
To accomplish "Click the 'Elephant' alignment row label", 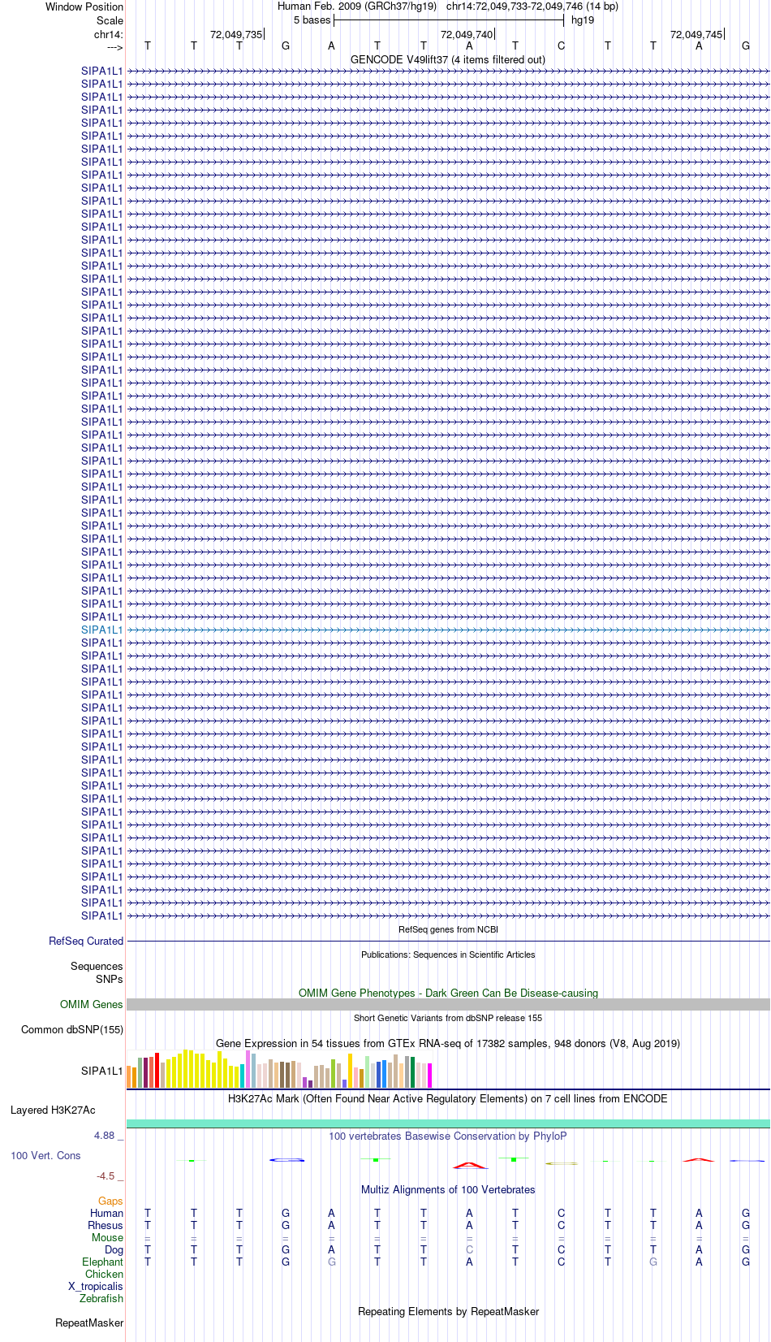I will click(102, 1262).
